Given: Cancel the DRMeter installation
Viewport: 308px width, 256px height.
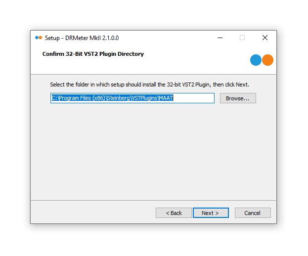Looking at the screenshot, I should coord(252,213).
